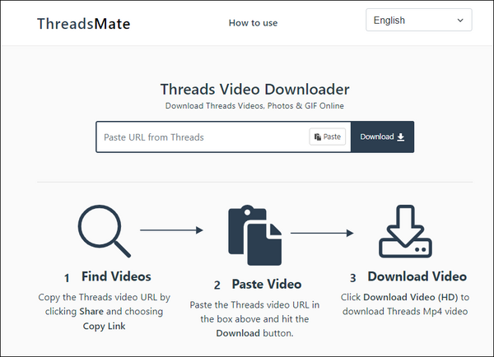The height and width of the screenshot is (357, 494).
Task: Click the magnifying glass Find Videos icon
Action: (x=104, y=231)
